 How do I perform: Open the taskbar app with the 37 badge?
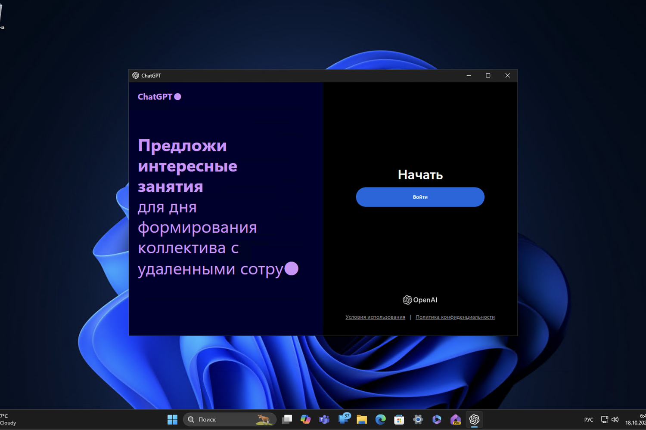(x=344, y=419)
